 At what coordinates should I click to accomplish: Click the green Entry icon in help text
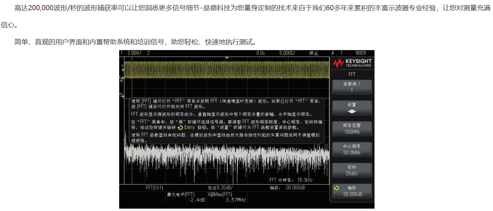point(180,128)
